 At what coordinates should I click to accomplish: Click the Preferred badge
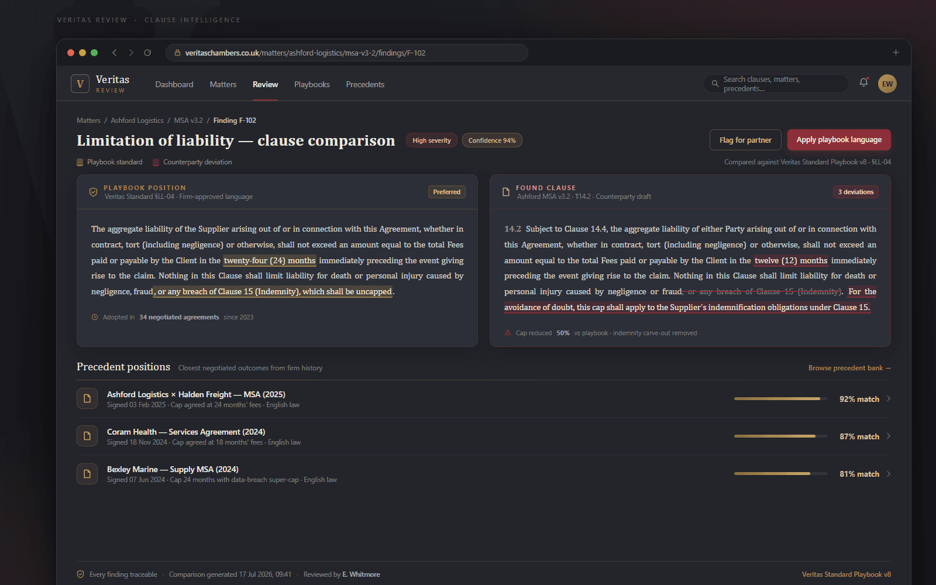446,192
